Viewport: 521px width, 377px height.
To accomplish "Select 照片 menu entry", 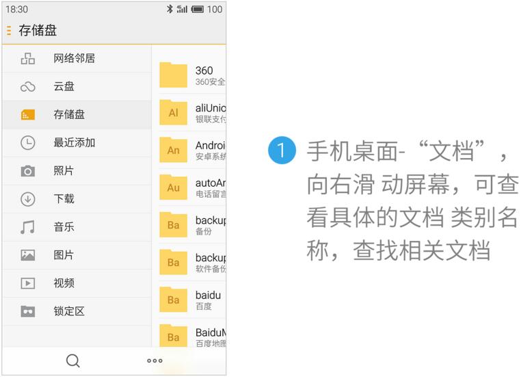I will pyautogui.click(x=77, y=171).
